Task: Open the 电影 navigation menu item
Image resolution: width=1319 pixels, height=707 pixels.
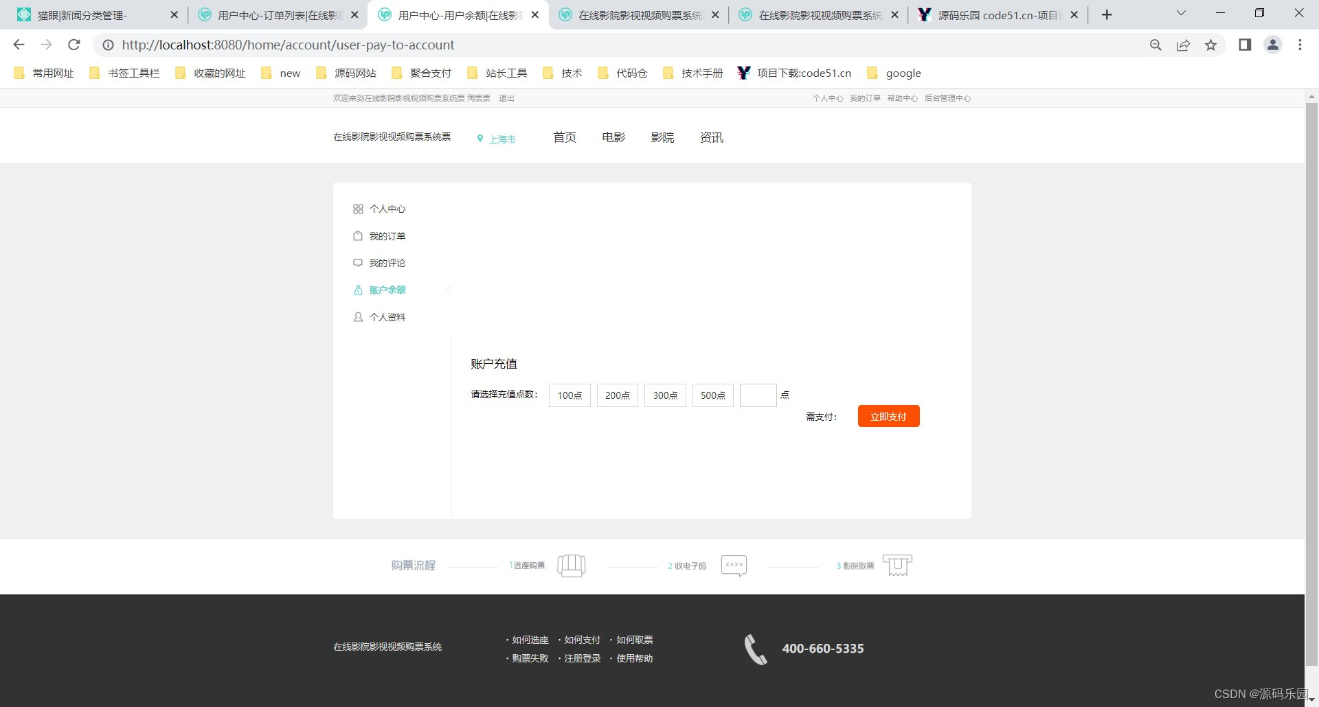Action: [x=612, y=137]
